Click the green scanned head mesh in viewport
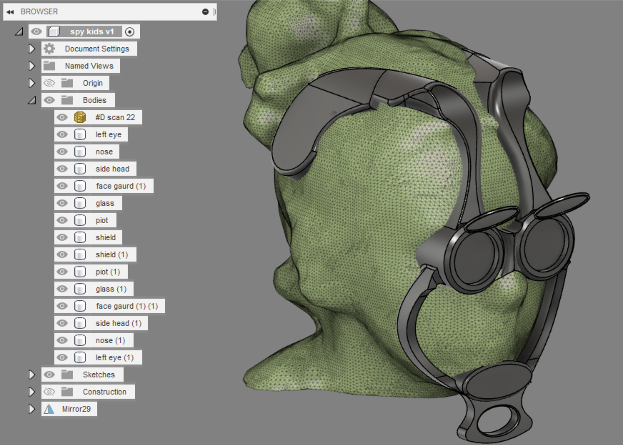This screenshot has width=623, height=445. tap(357, 227)
